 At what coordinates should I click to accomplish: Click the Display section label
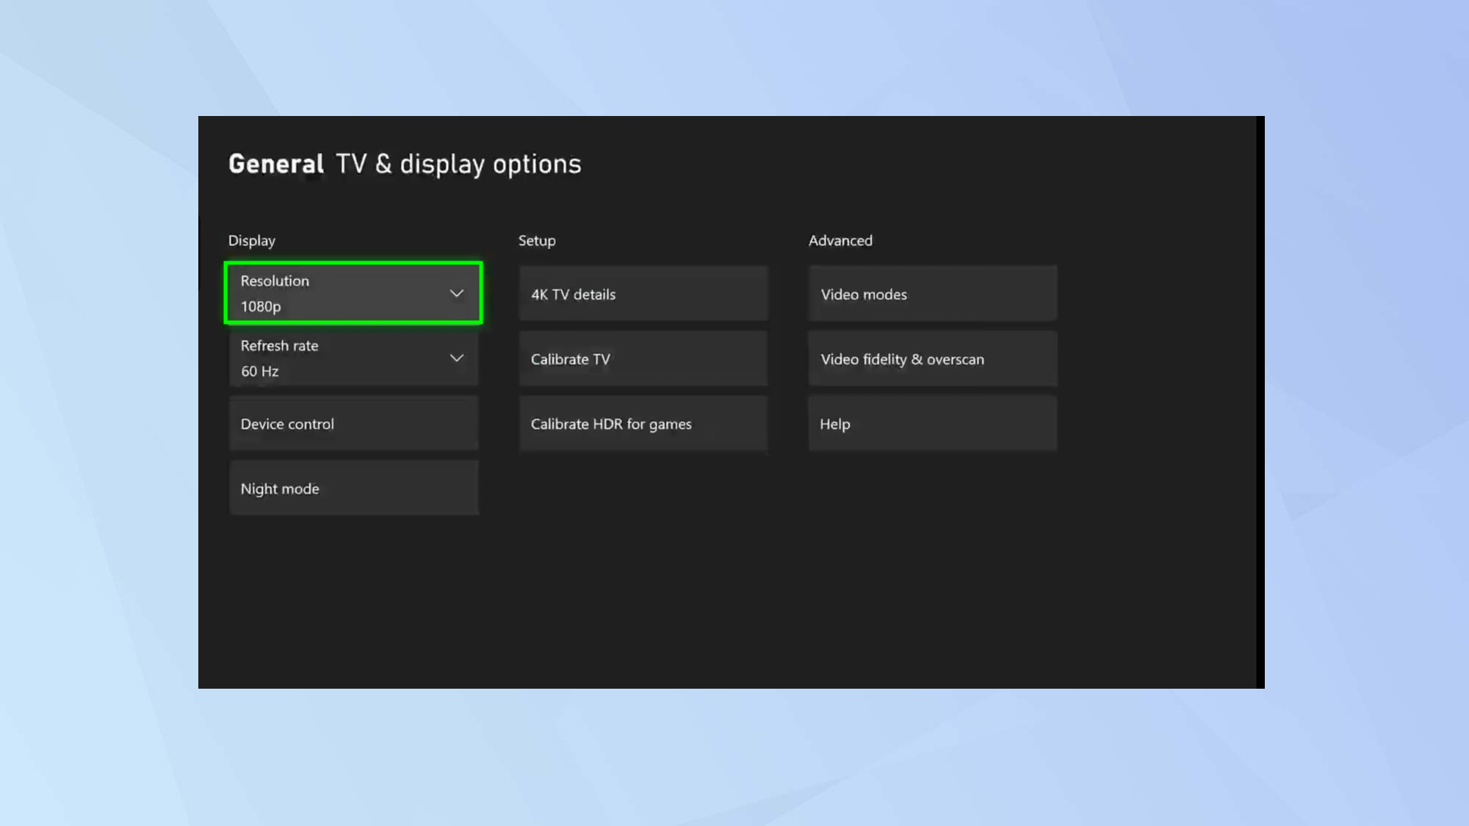click(252, 240)
